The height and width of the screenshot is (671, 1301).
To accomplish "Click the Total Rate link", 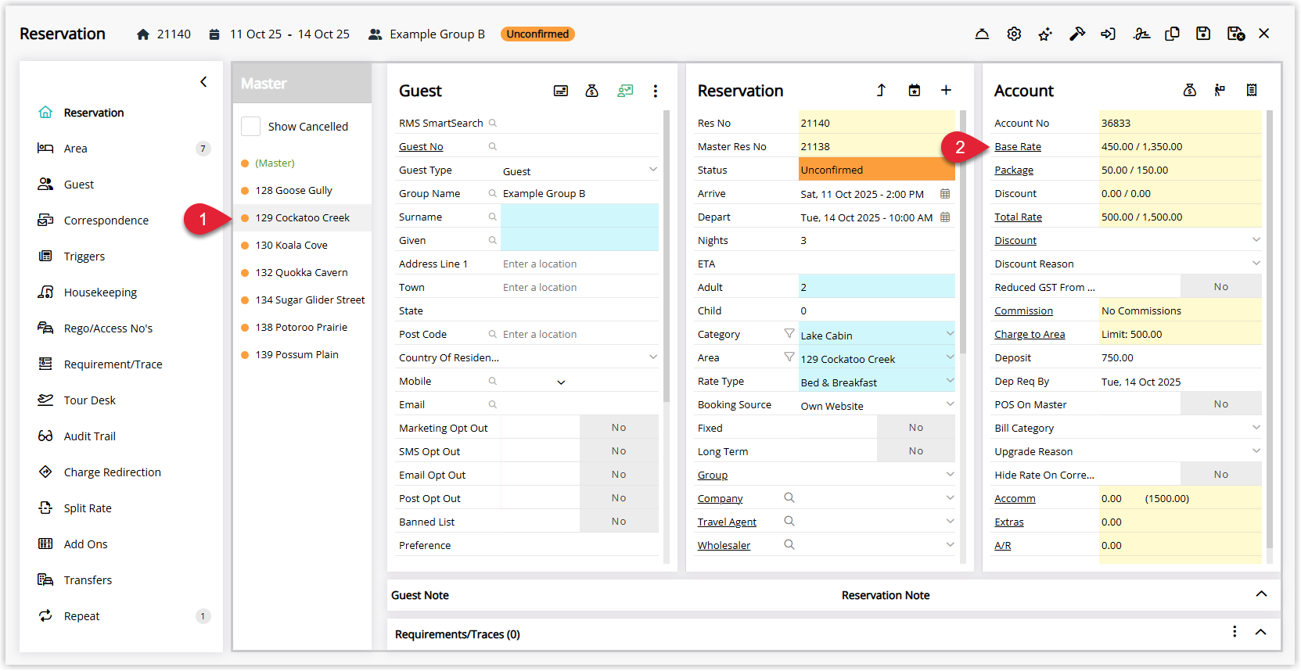I will [x=1018, y=217].
